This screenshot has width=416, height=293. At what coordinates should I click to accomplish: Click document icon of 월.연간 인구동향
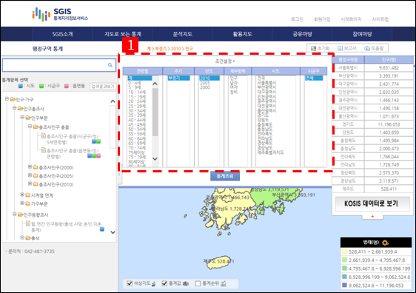click(x=28, y=223)
